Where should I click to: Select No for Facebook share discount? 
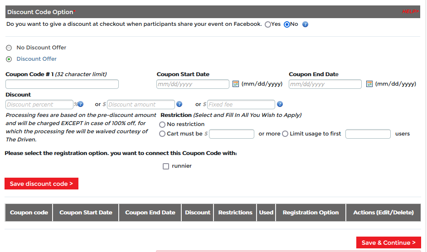[287, 24]
